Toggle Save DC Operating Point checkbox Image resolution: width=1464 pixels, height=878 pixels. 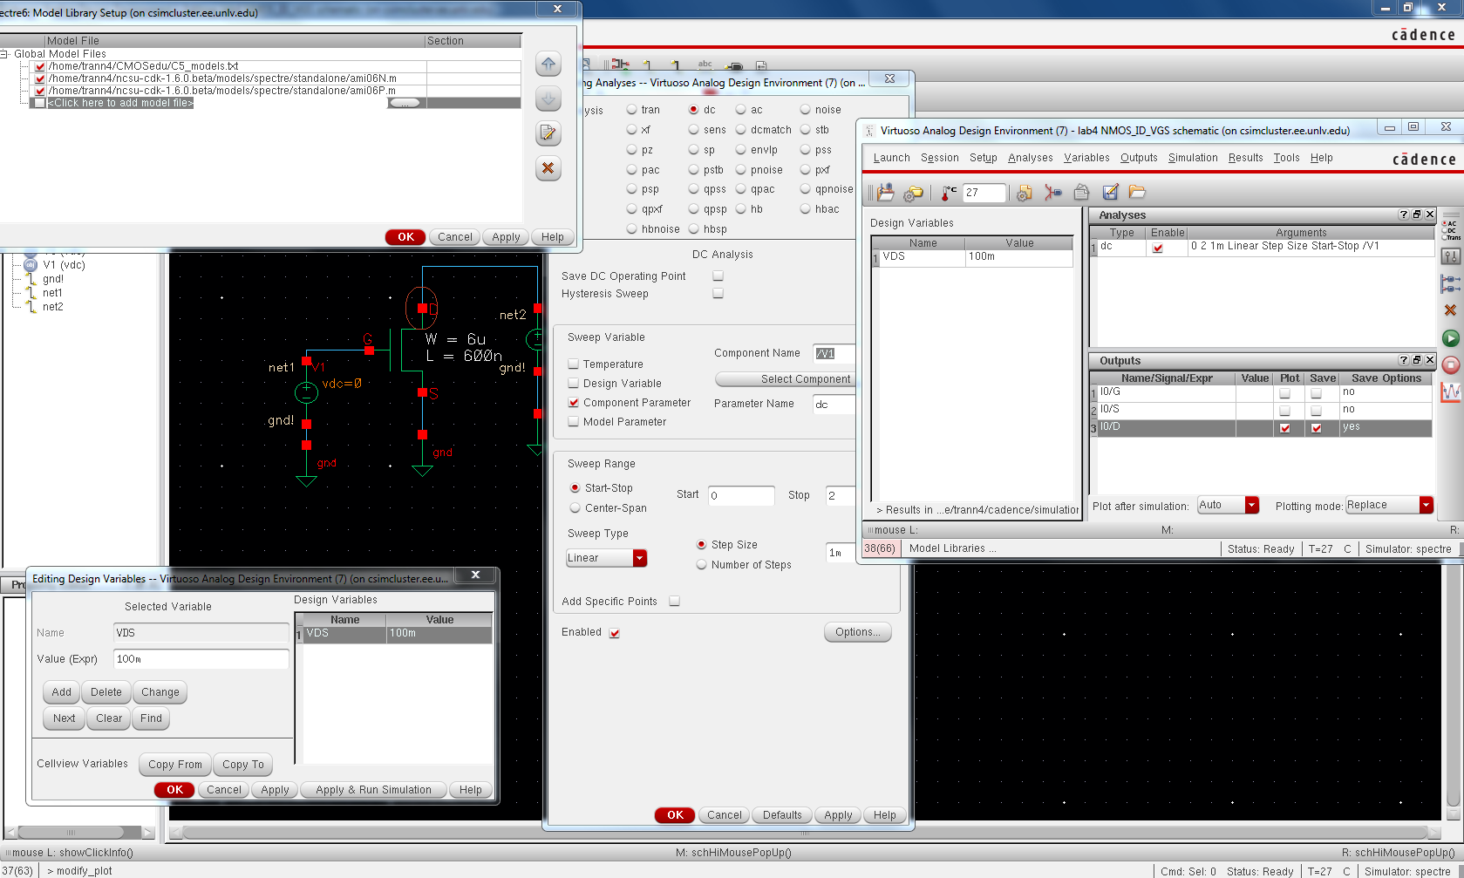tap(718, 276)
